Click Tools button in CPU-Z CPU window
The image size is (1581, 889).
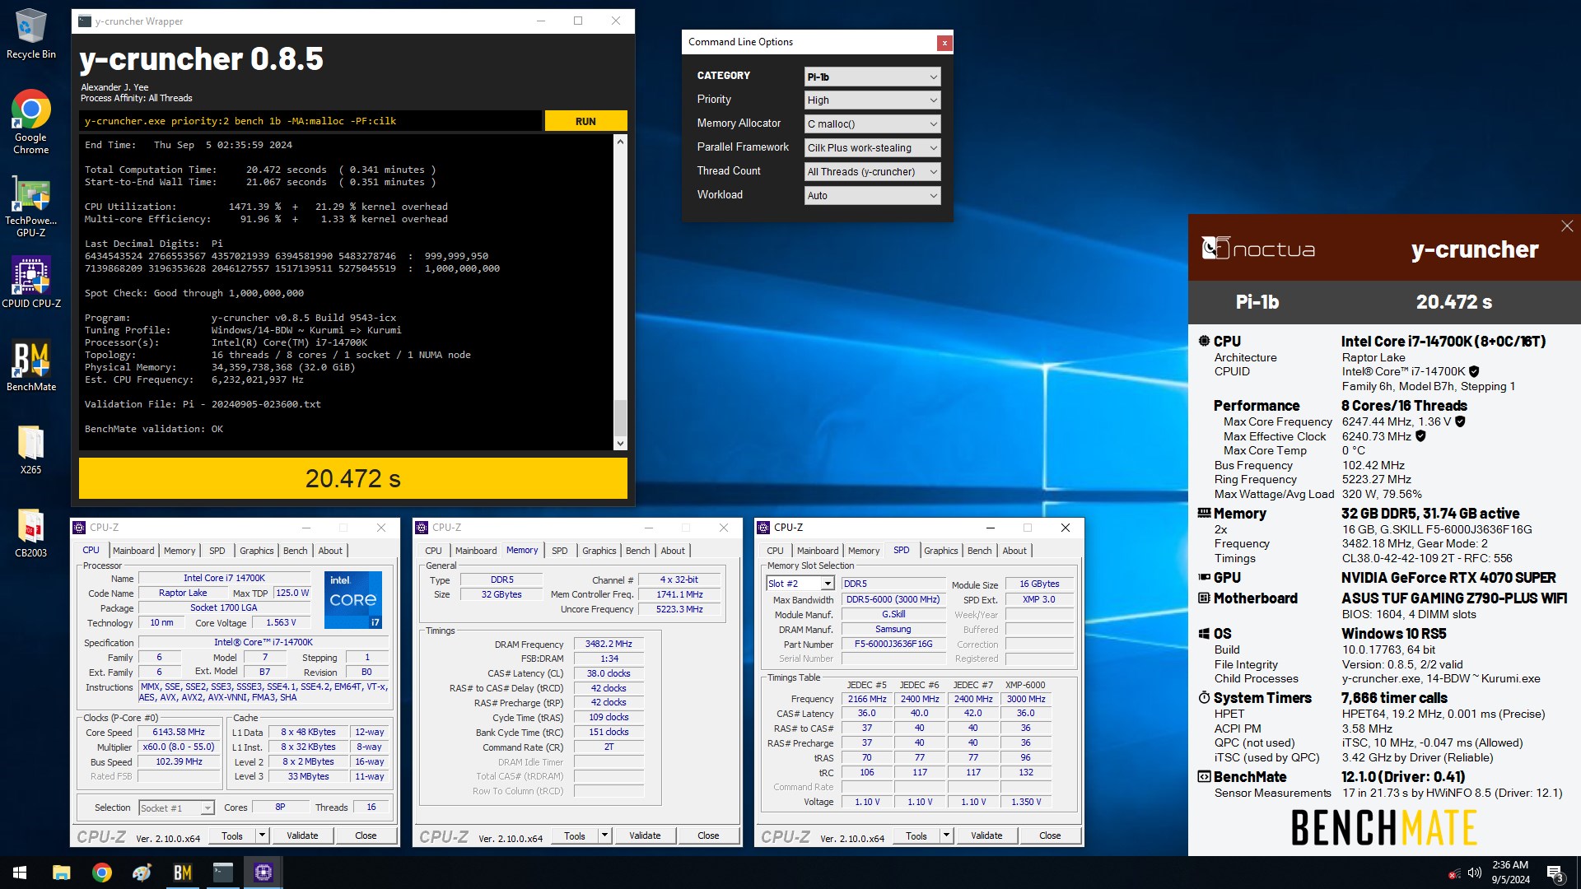[x=232, y=835]
